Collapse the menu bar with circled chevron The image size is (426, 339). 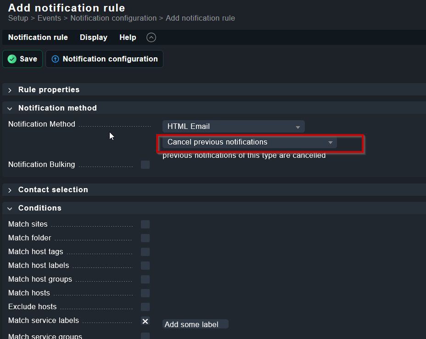(x=151, y=38)
